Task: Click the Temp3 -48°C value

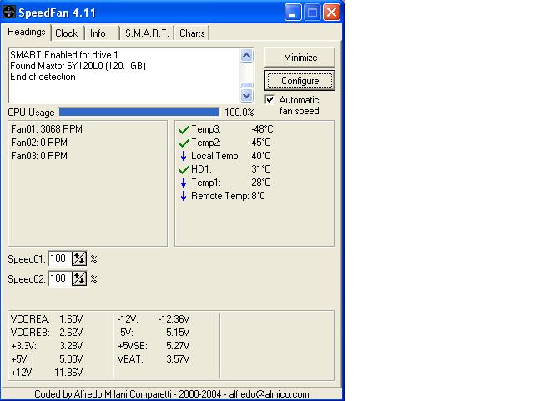Action: click(x=262, y=129)
